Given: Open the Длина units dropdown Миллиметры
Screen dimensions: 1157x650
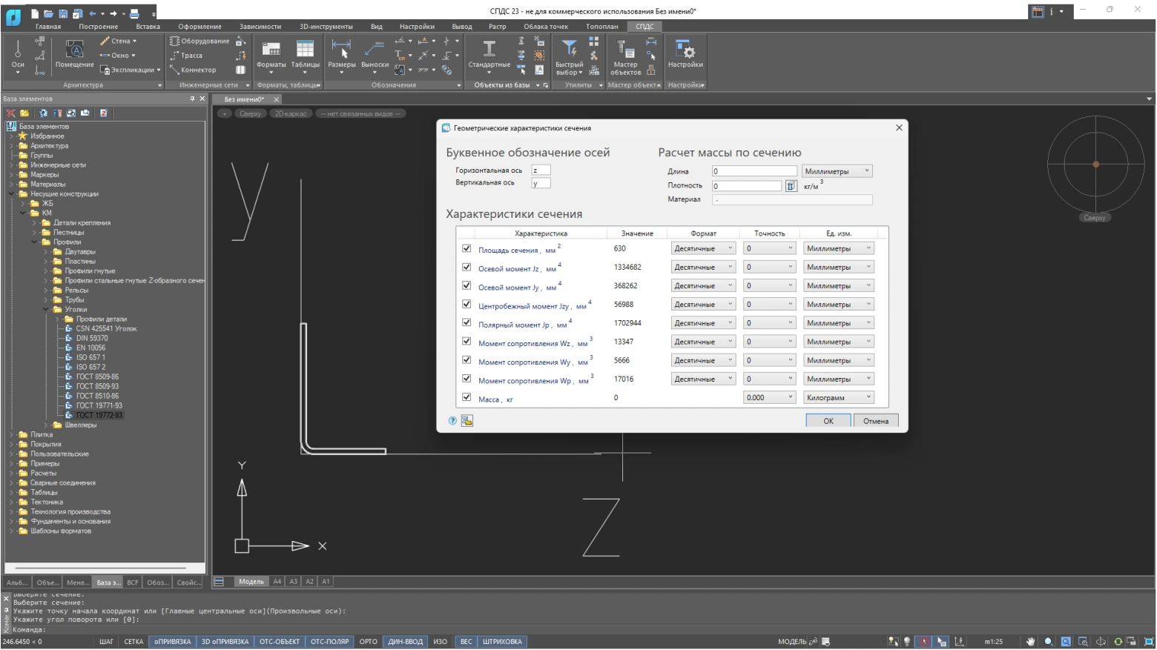Looking at the screenshot, I should tap(837, 171).
